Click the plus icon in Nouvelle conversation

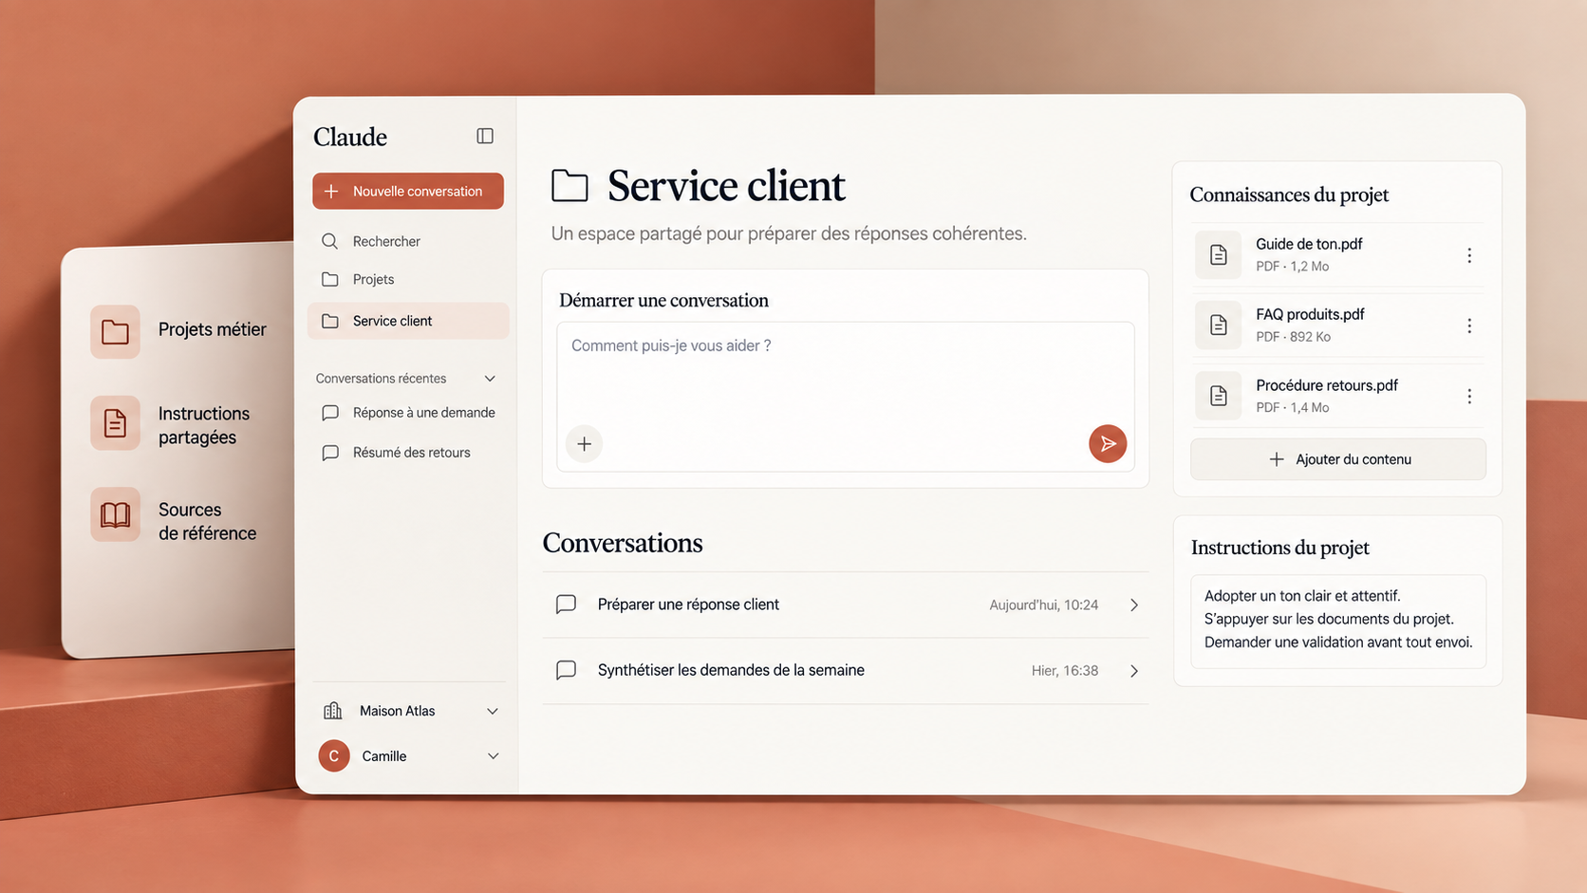331,191
